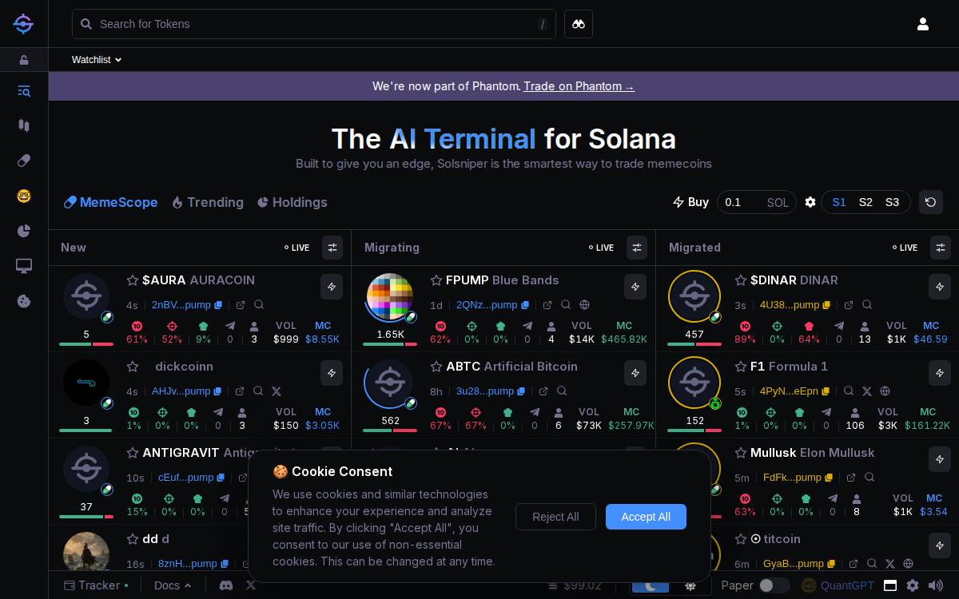Open the Tracker panel in bottom bar
Viewport: 959px width, 599px height.
(x=96, y=585)
